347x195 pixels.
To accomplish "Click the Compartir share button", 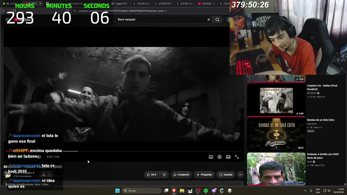I will (181, 175).
